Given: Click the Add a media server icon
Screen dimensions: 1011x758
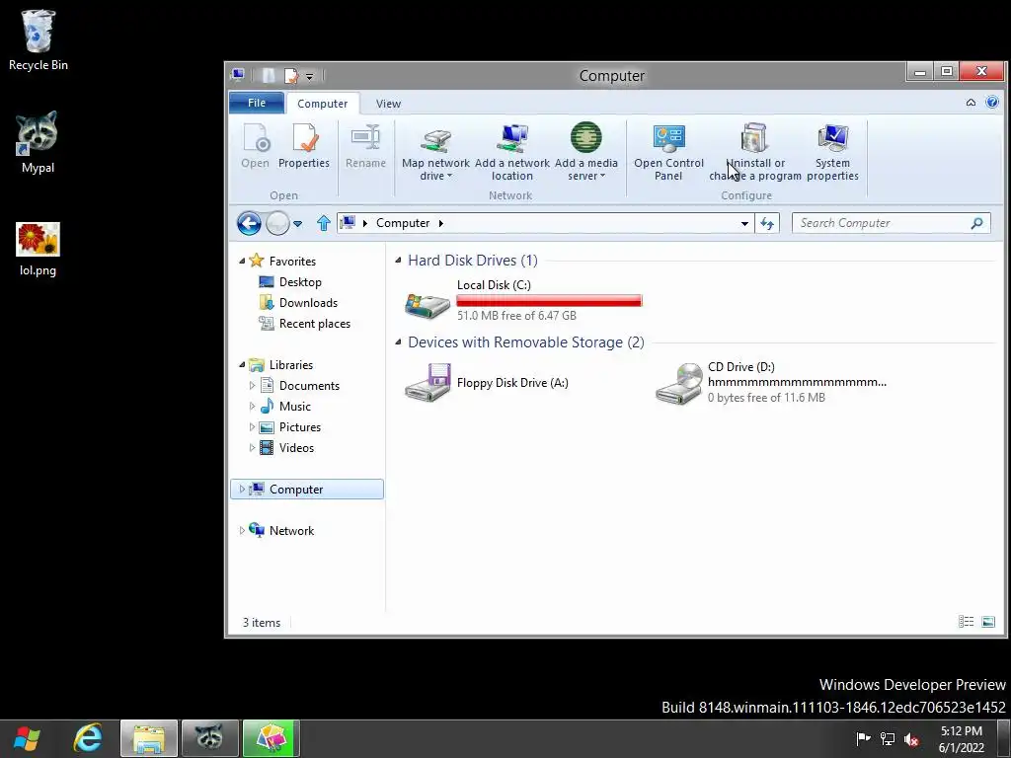Looking at the screenshot, I should point(586,137).
